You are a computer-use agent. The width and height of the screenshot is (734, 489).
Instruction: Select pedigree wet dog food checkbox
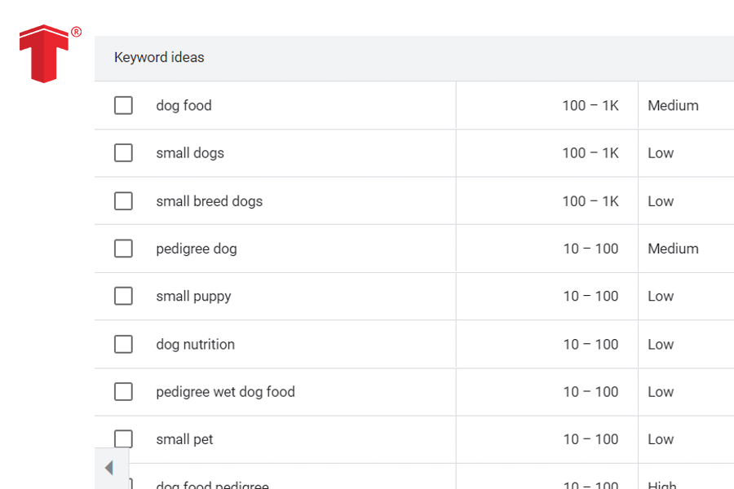[x=123, y=392]
